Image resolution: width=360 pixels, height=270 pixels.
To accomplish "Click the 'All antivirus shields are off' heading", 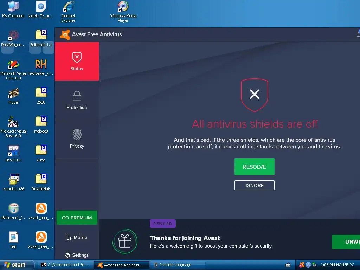I will [x=255, y=124].
